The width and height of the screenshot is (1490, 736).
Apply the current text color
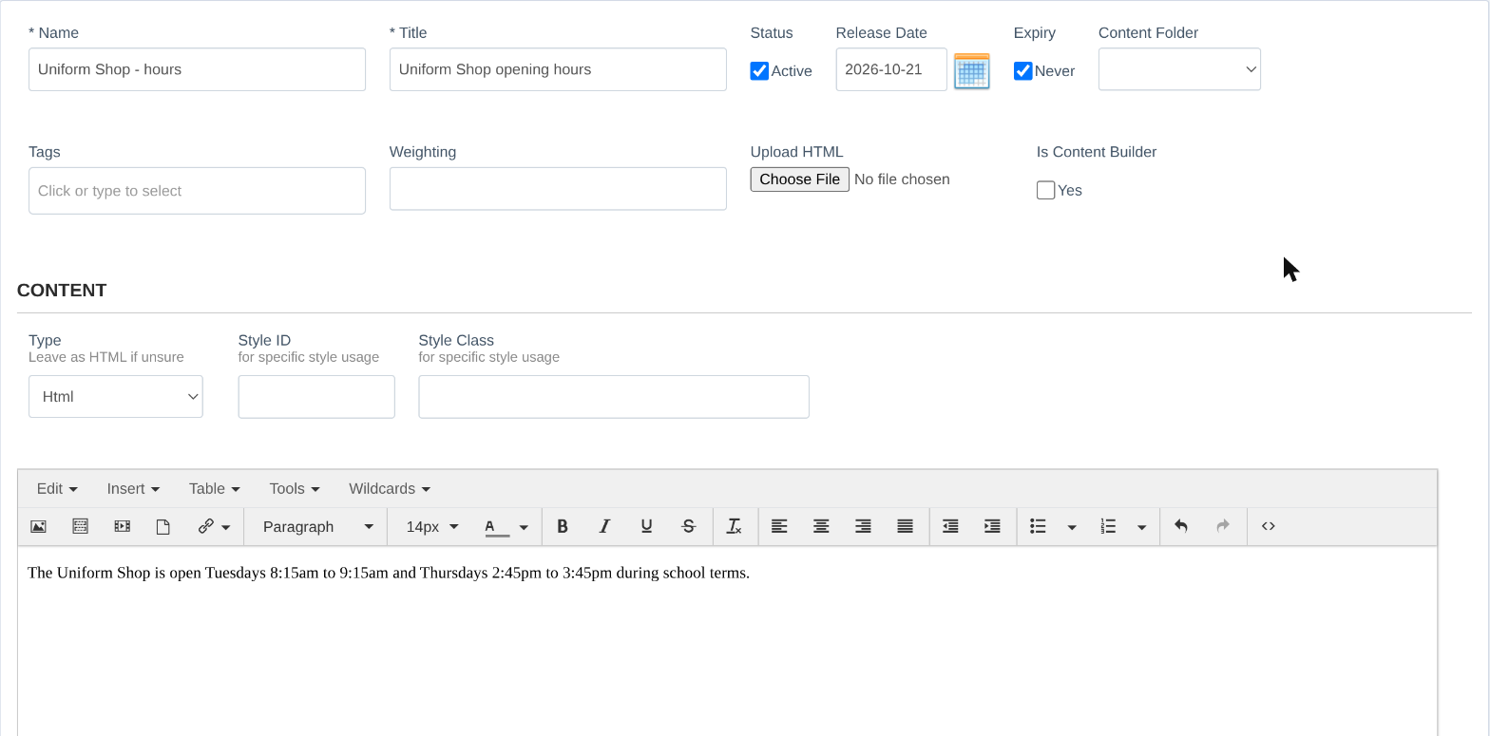(497, 526)
